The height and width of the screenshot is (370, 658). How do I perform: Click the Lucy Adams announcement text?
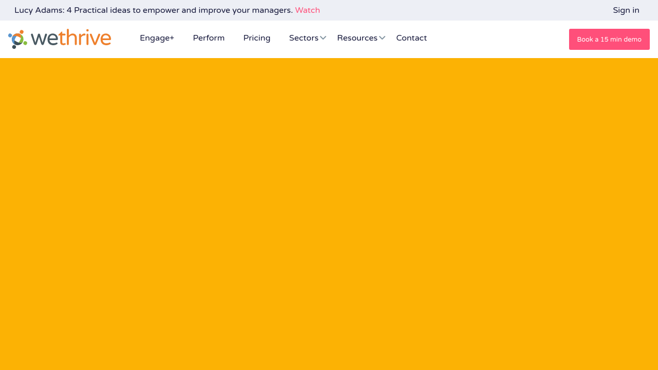(x=39, y=10)
